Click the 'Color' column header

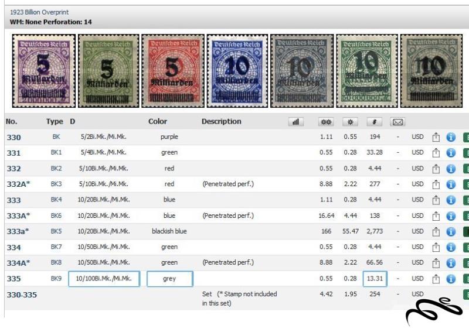click(158, 121)
